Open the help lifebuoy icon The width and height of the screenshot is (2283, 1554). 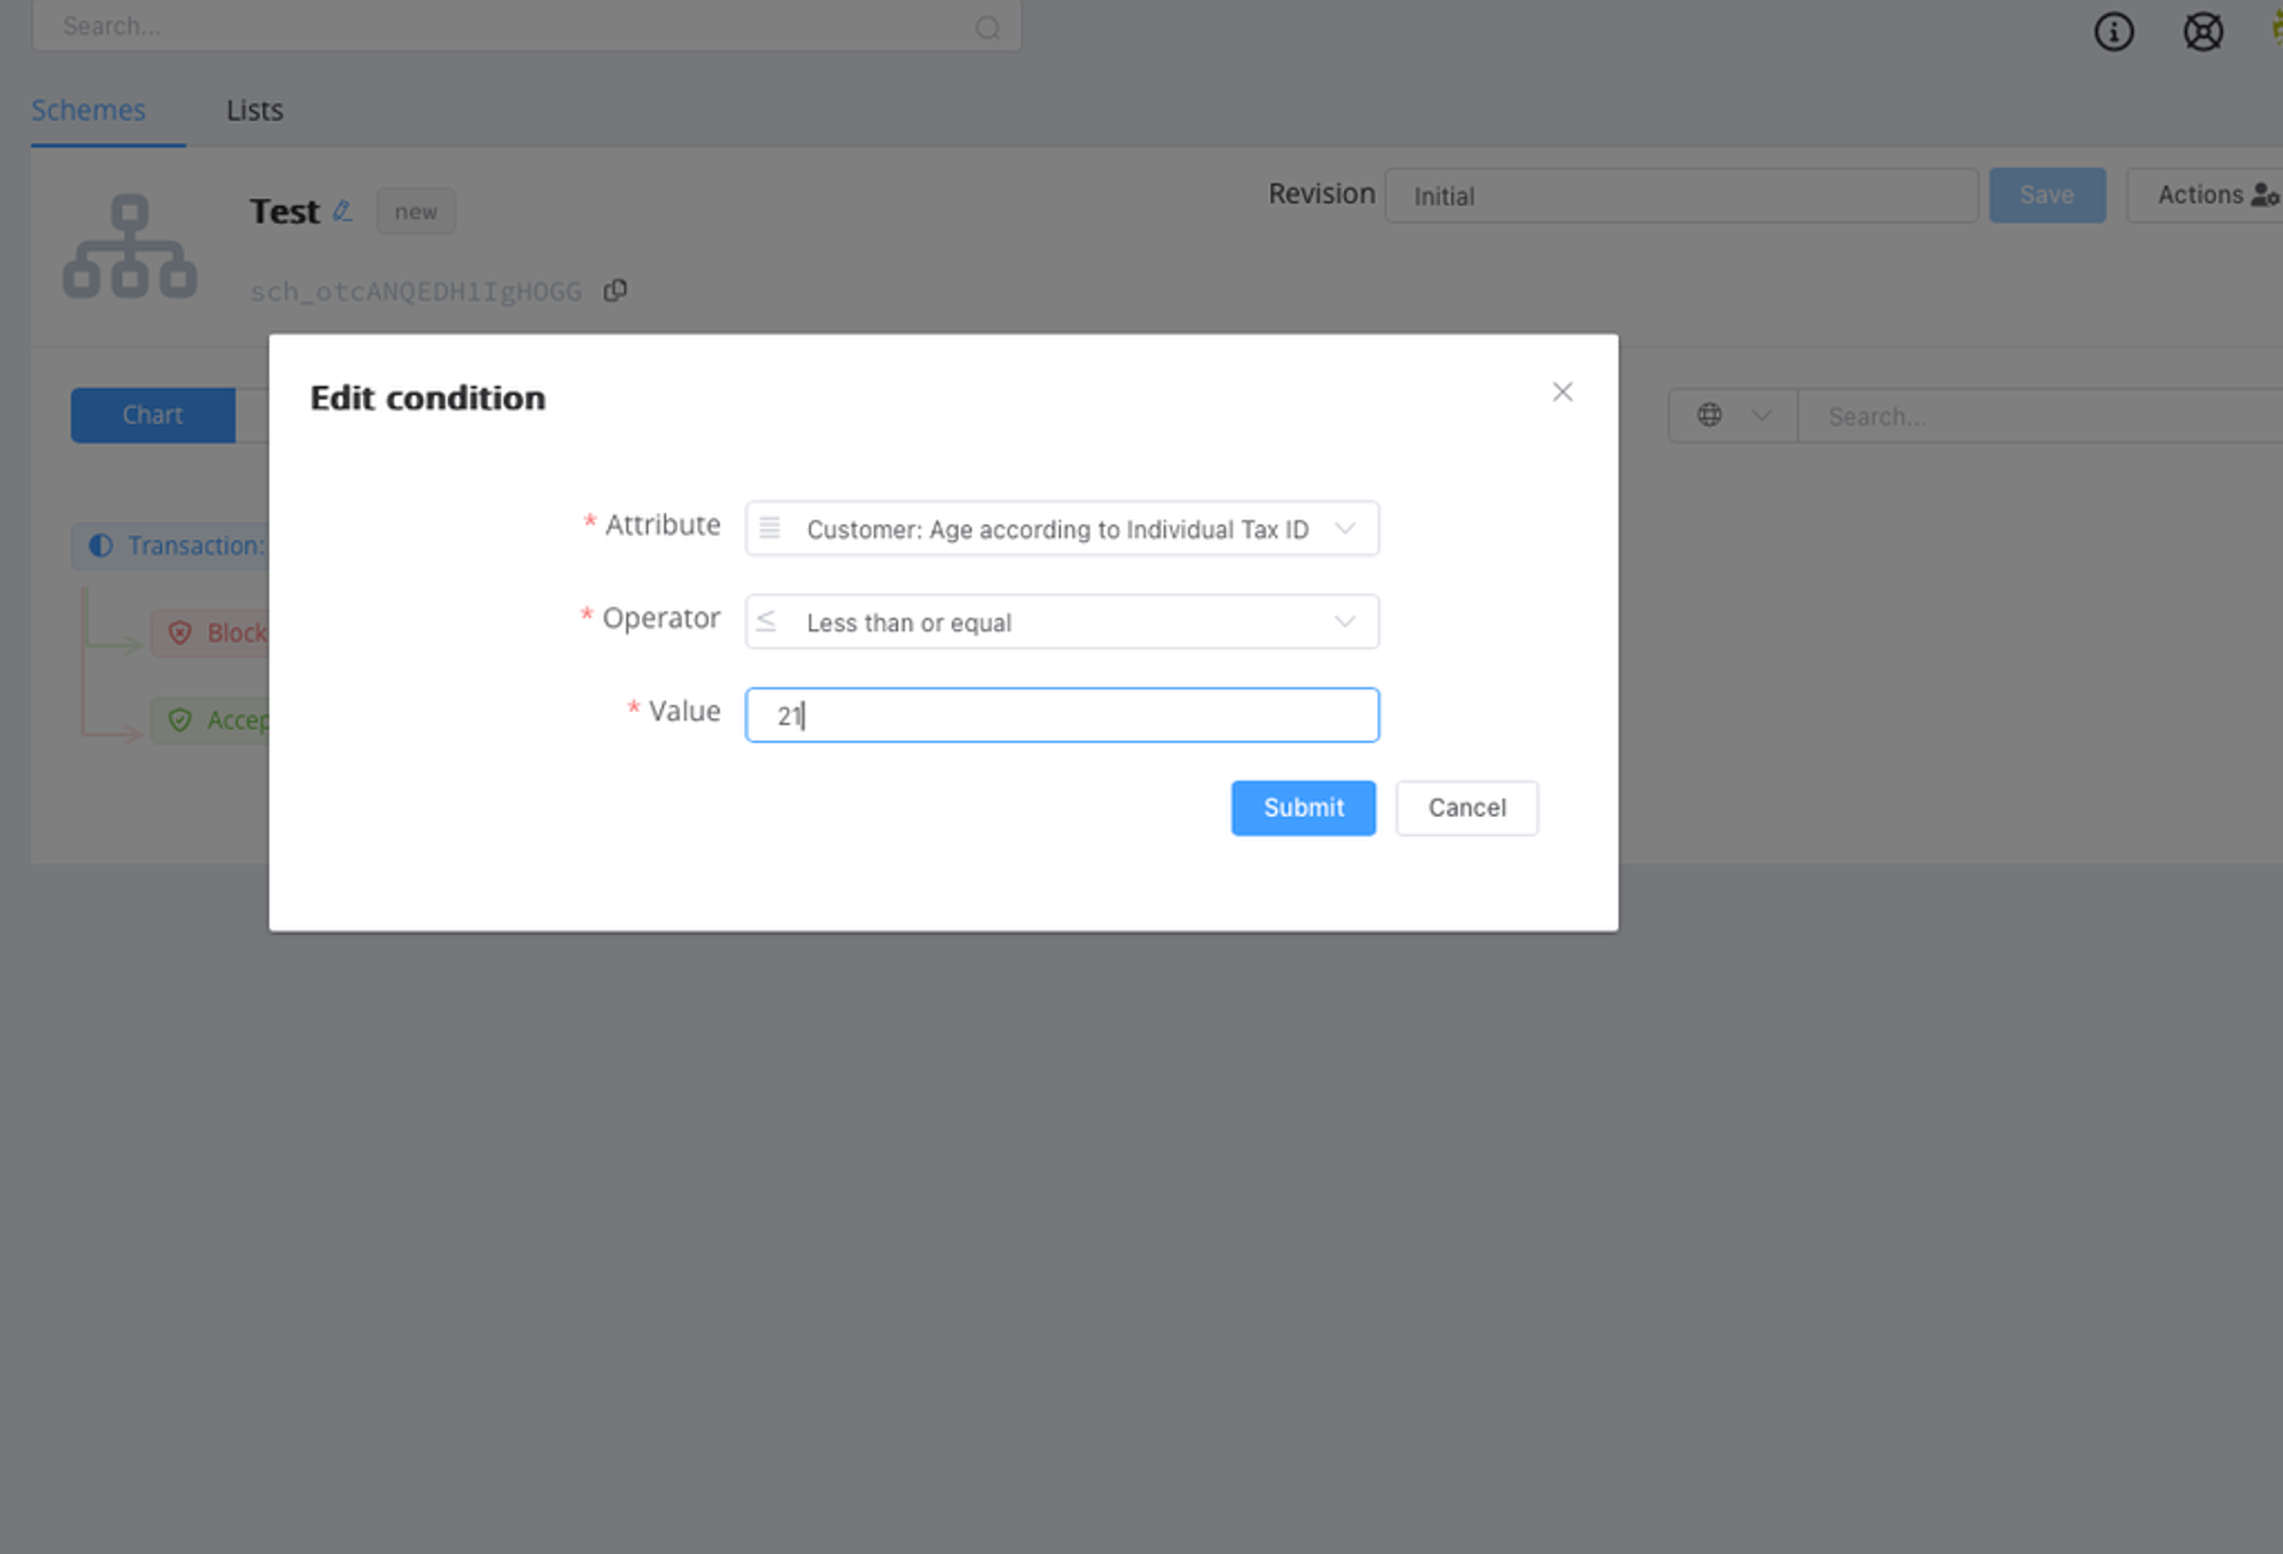click(x=2203, y=31)
